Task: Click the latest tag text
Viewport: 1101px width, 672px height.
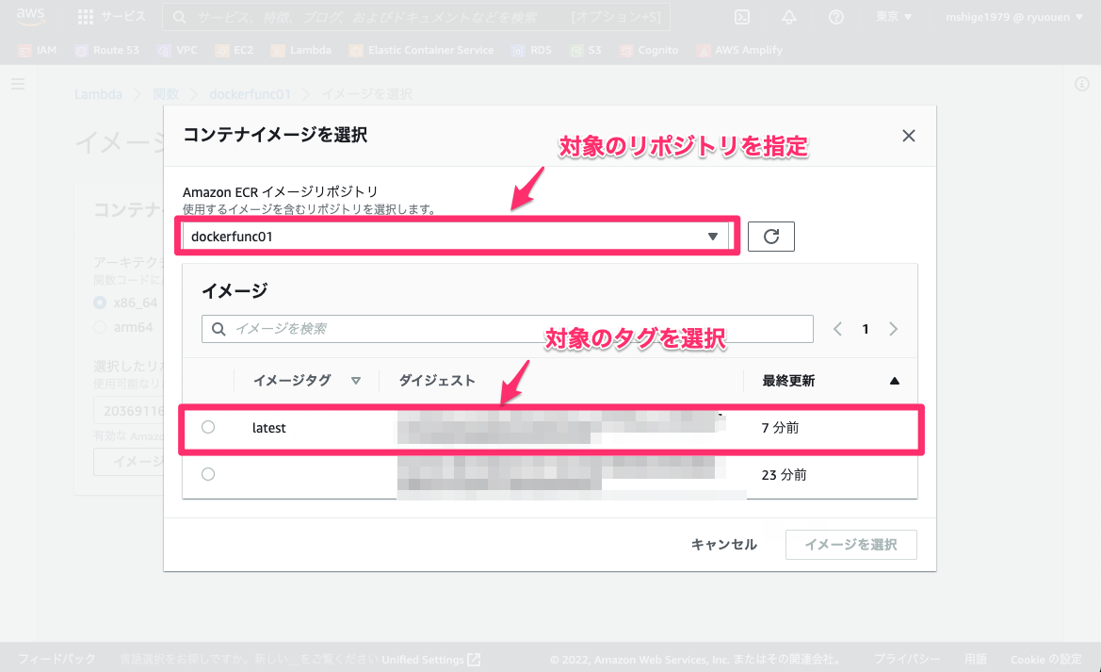Action: 269,427
